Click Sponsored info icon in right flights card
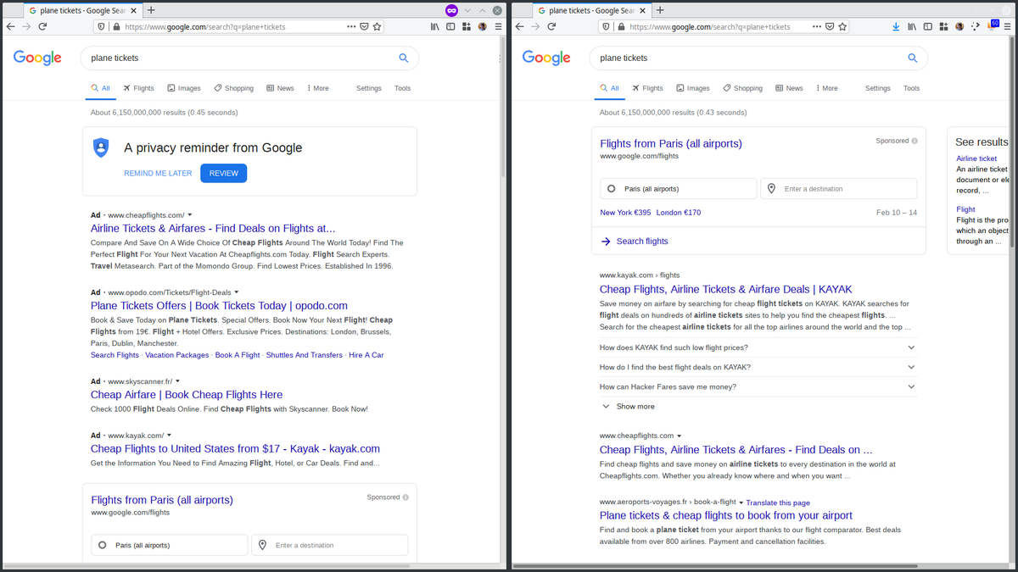The width and height of the screenshot is (1018, 572). click(x=914, y=141)
